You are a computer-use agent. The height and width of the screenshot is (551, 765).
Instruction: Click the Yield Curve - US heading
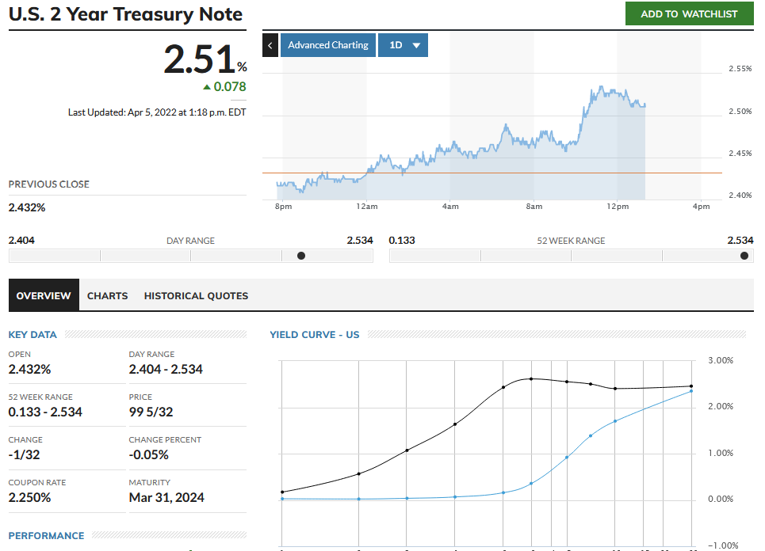click(x=315, y=335)
